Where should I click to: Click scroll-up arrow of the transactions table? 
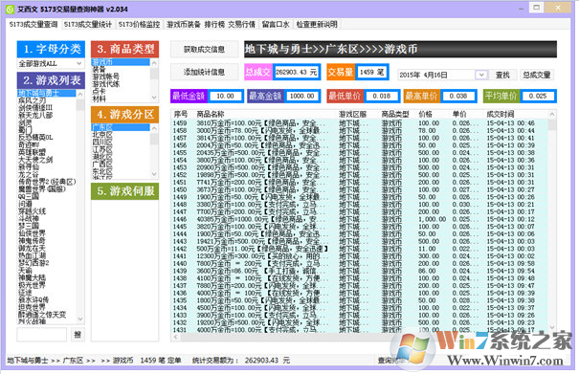(552, 115)
